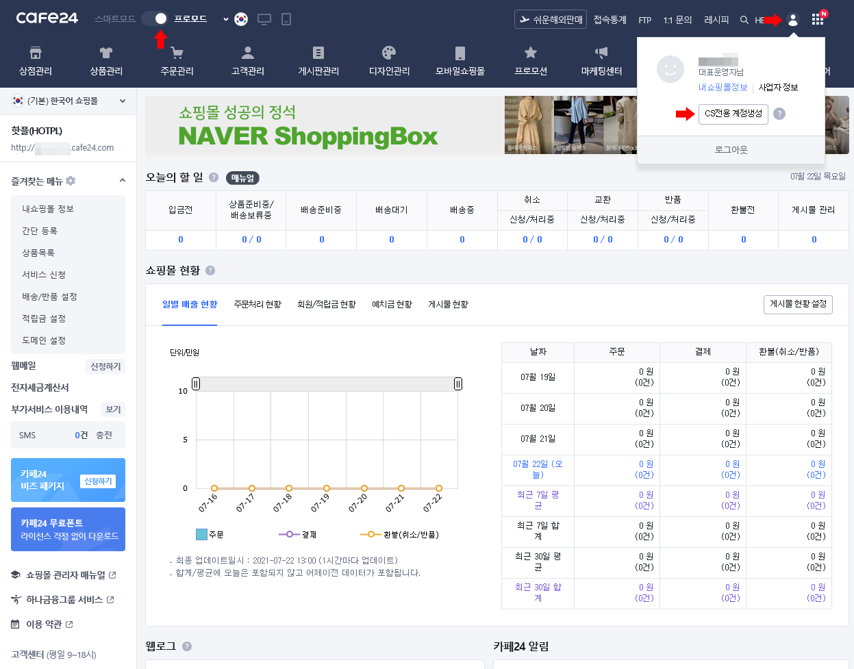
Task: Click the help icon beside 오늘의 할 일
Action: 214,177
